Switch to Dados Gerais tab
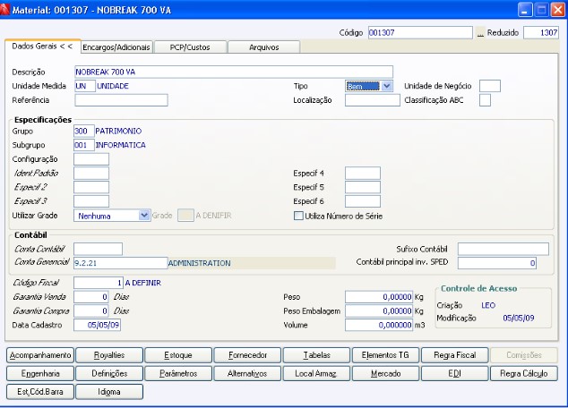The image size is (568, 408). [x=42, y=47]
